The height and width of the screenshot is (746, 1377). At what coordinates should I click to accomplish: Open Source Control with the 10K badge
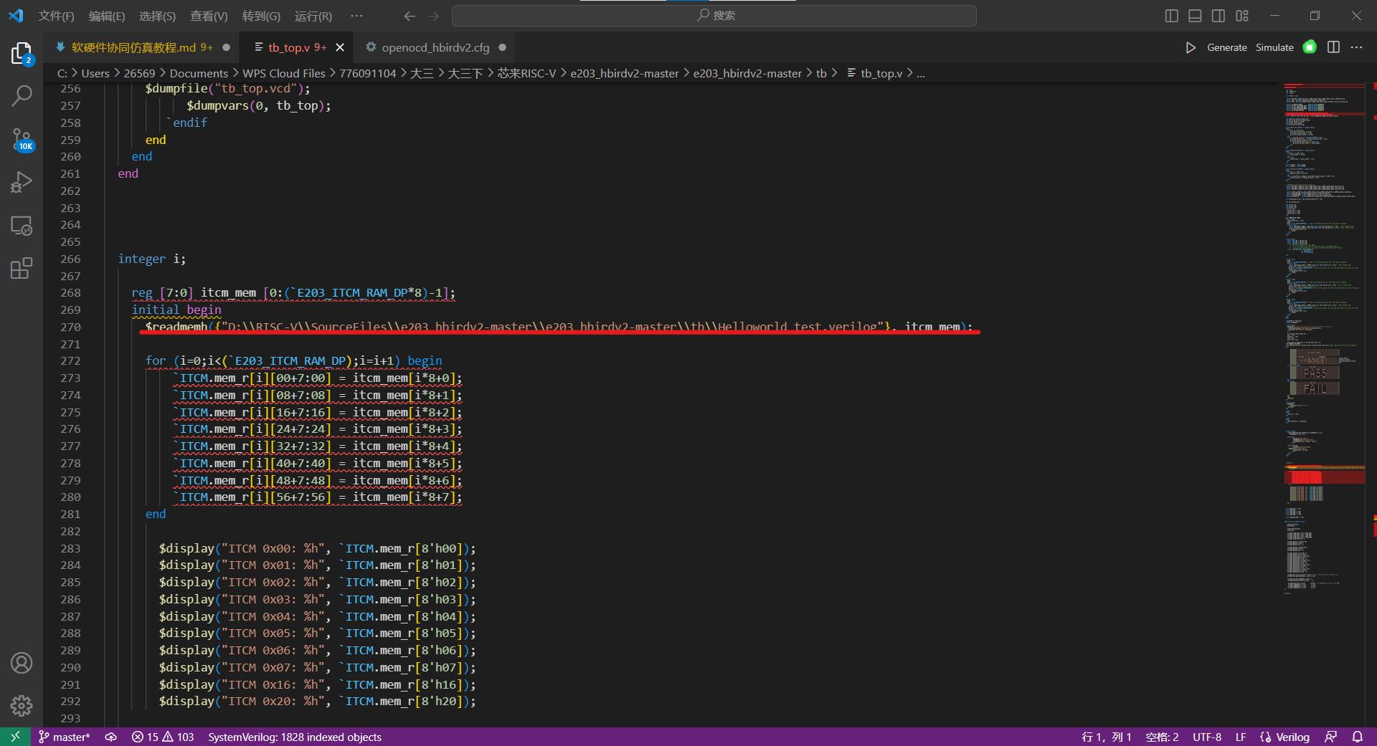click(22, 140)
